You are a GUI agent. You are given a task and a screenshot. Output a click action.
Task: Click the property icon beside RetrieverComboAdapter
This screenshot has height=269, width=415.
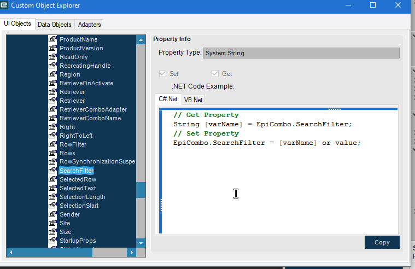52,109
